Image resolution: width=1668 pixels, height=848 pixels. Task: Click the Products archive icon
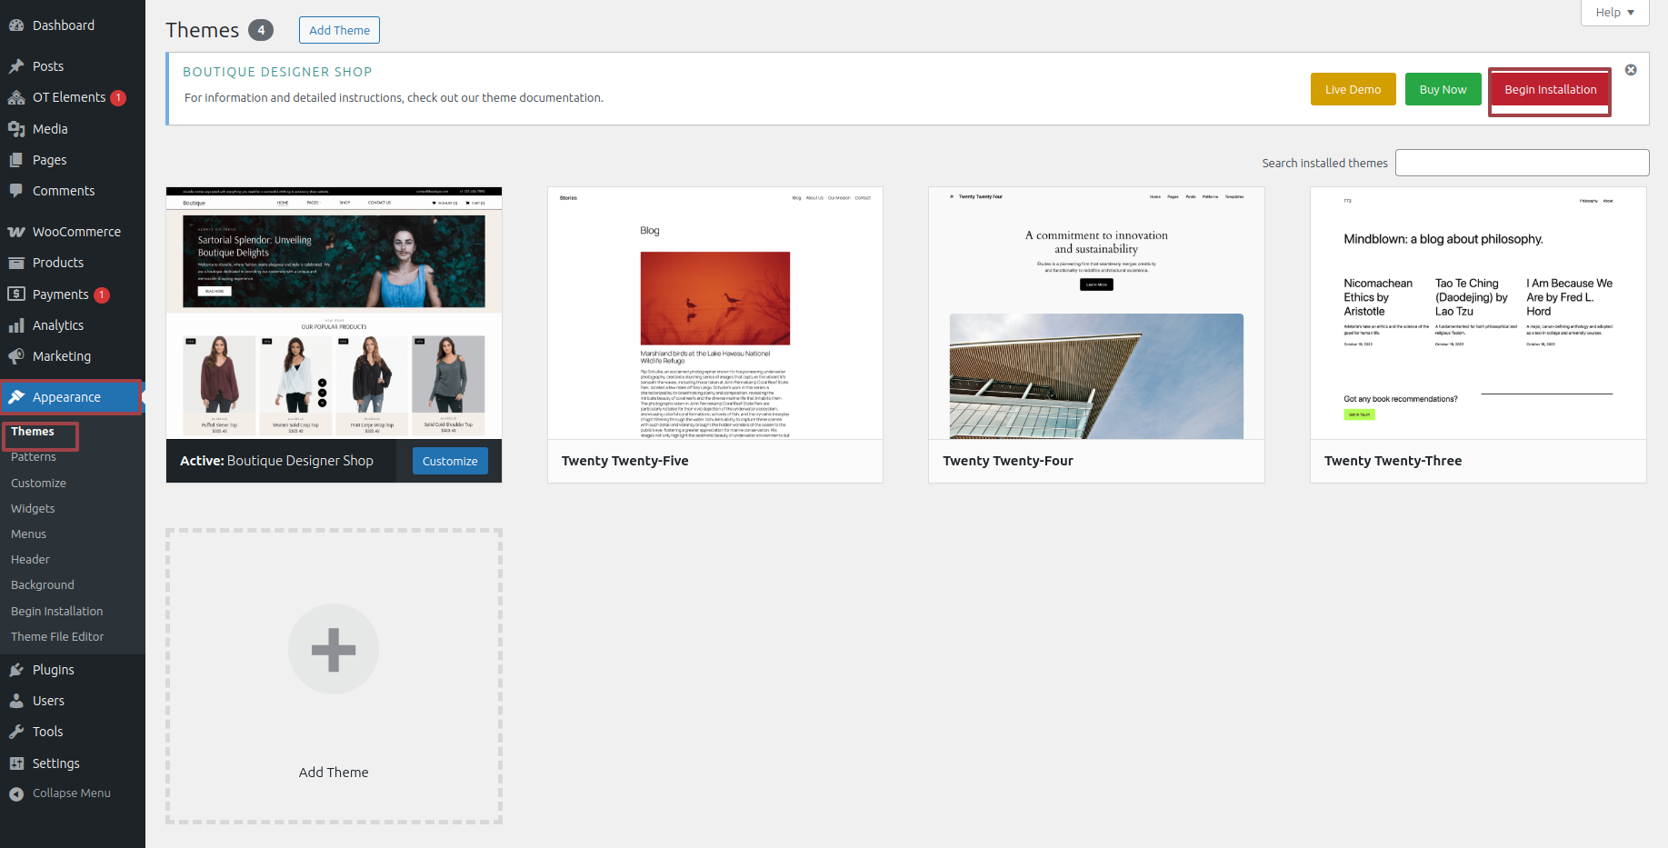16,263
